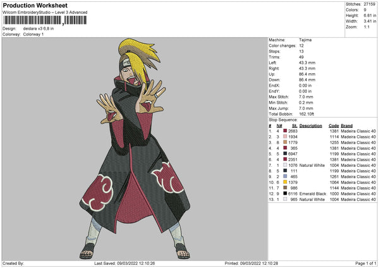Click the design name 'deidara v3 6,8 in'

point(39,28)
